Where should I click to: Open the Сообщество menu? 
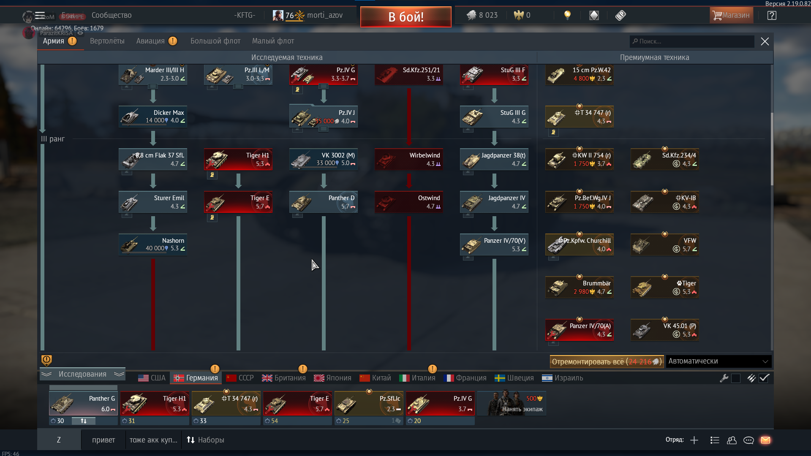click(112, 15)
